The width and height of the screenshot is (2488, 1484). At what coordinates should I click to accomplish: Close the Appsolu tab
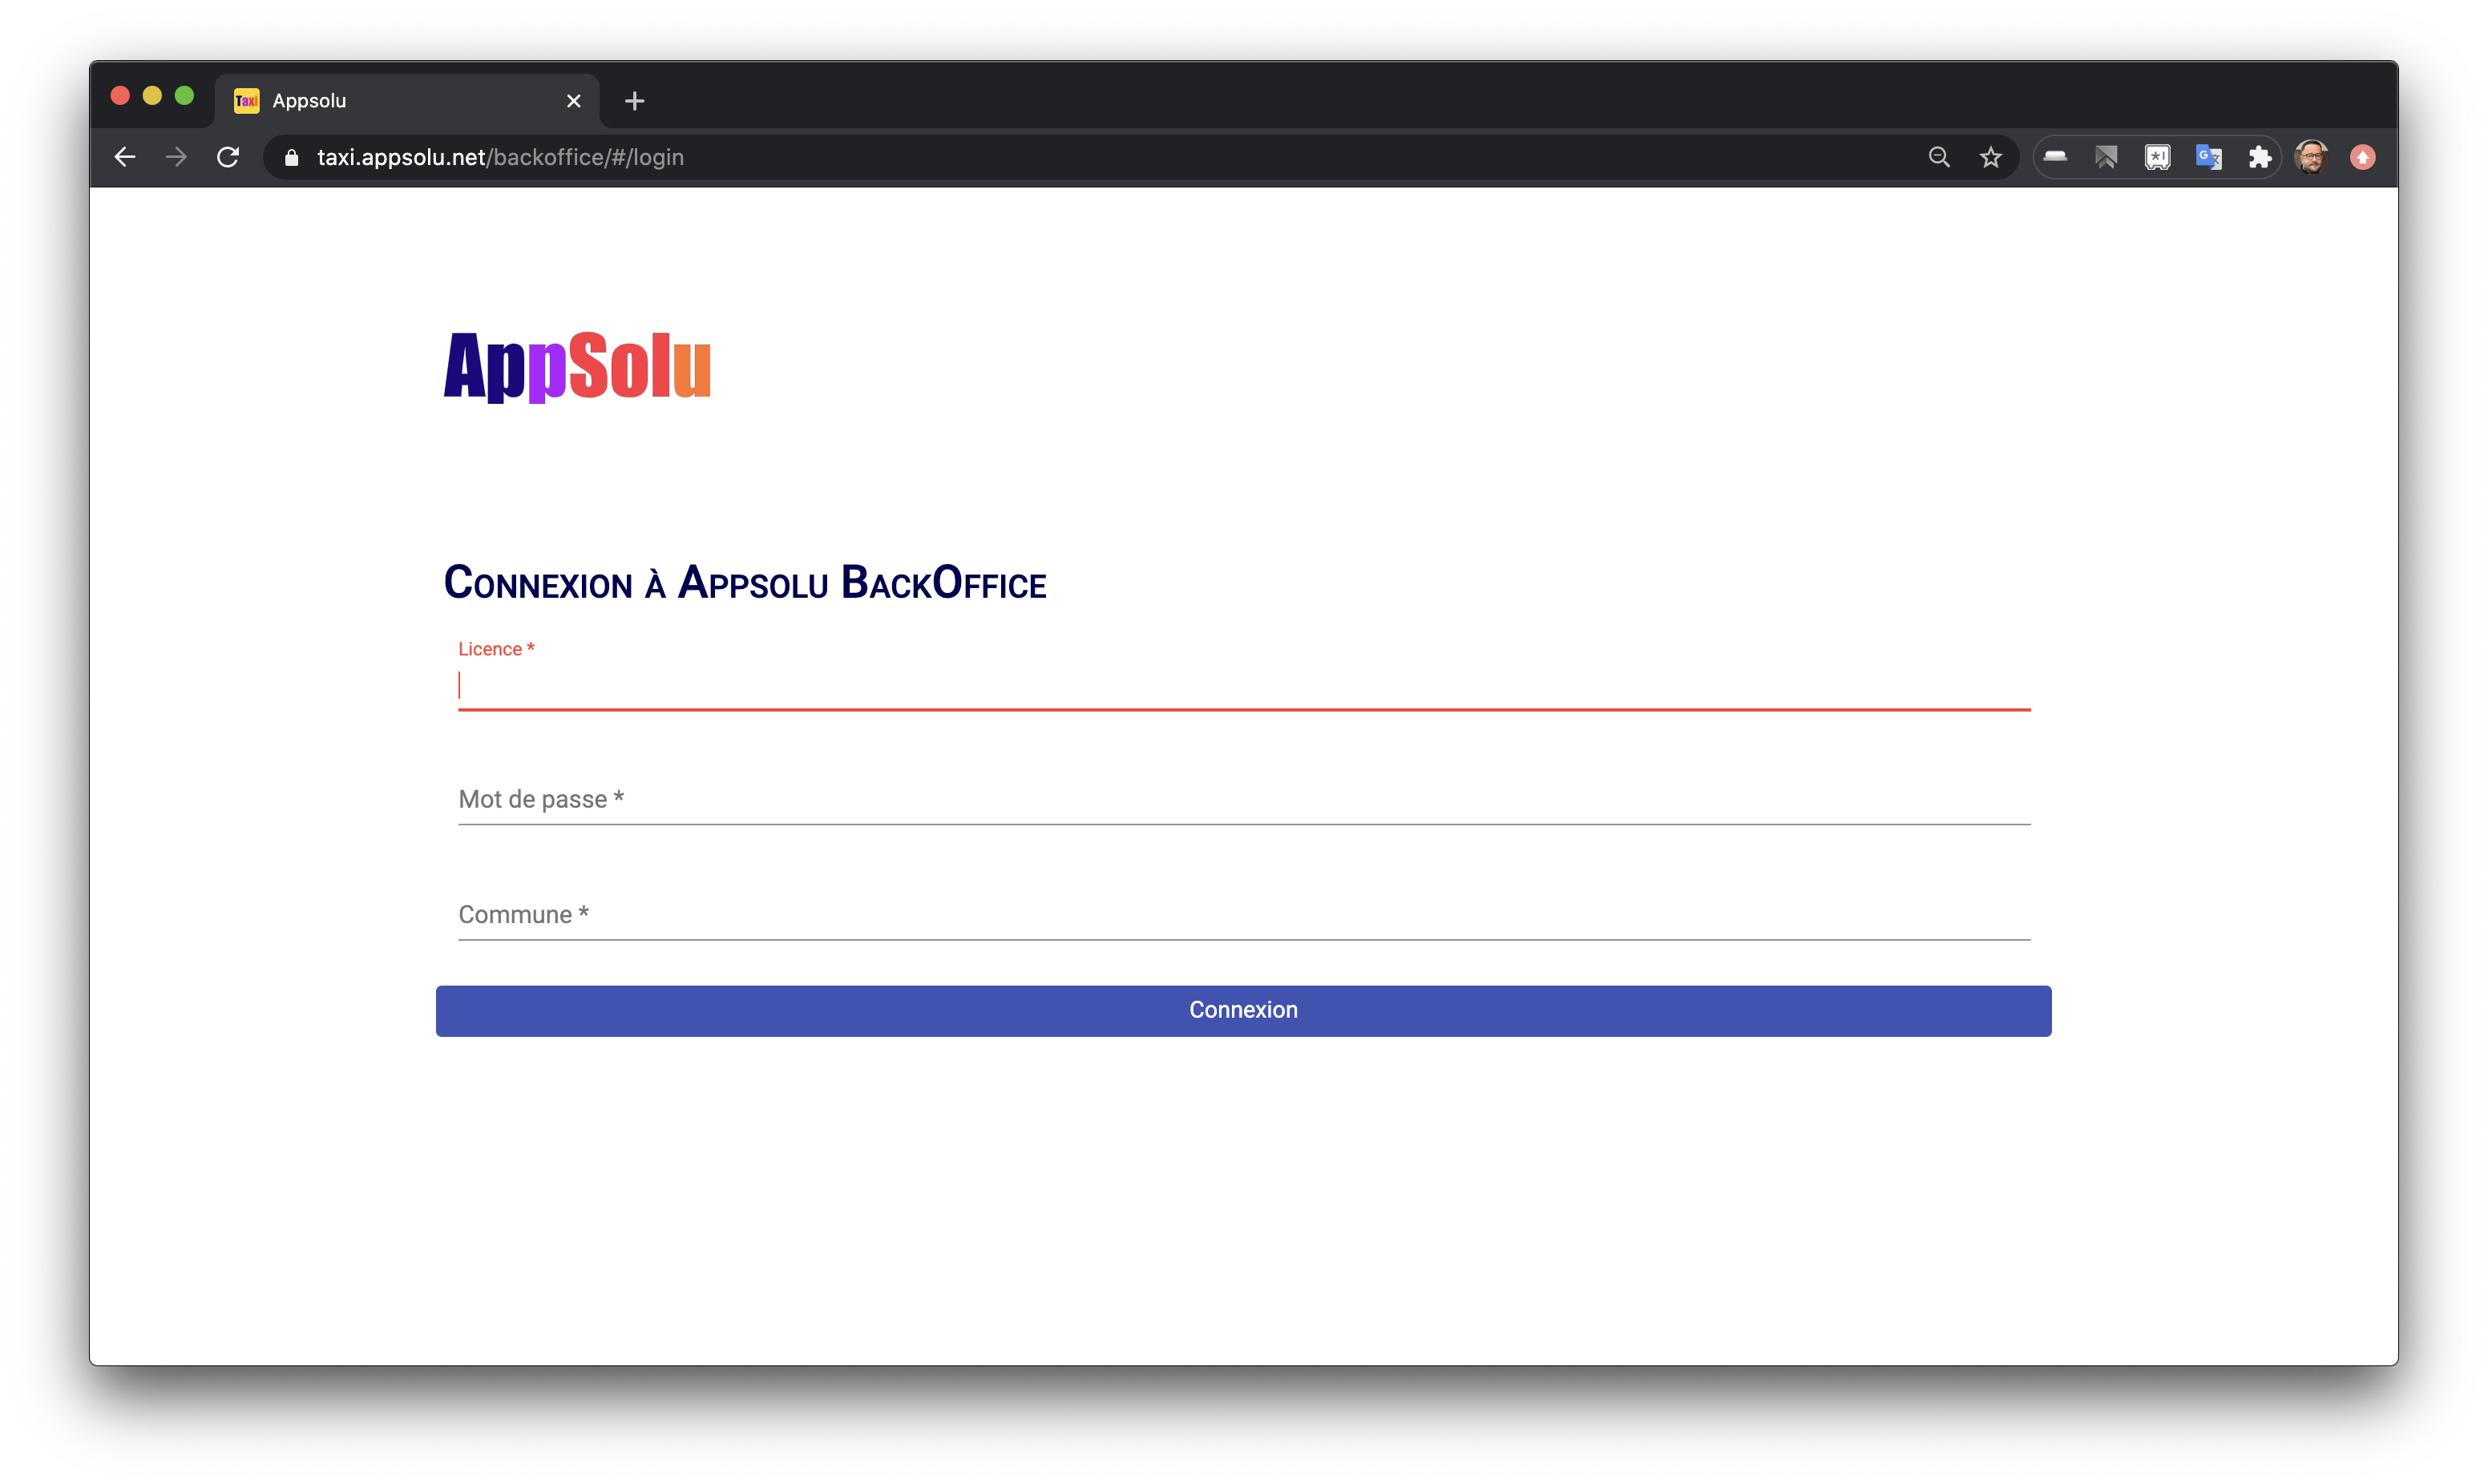(573, 101)
